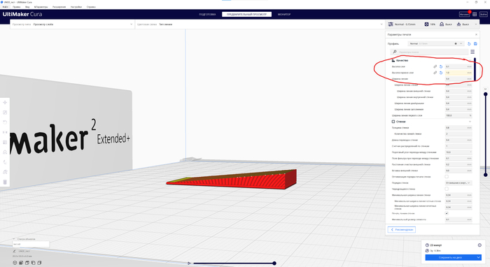The image size is (490, 267).
Task: Collapse the print settings header chevron
Action: pos(476,24)
